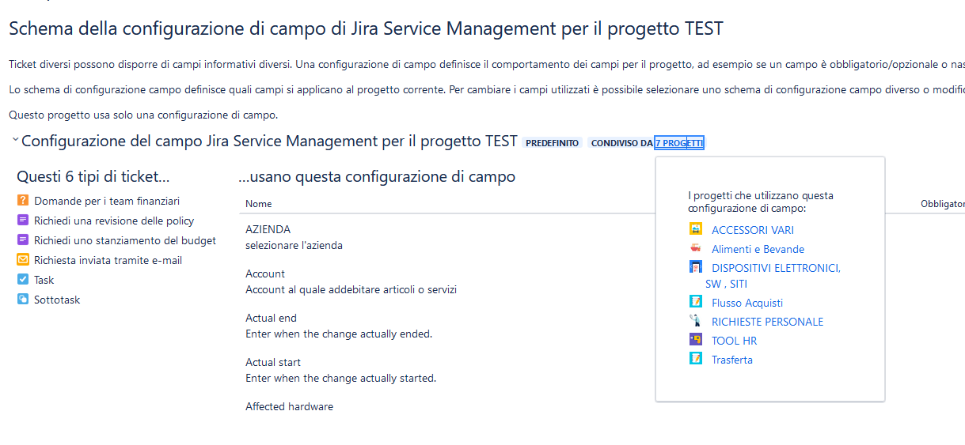Click the 'Account al quale addebitare' description
Viewport: 965px width, 445px height.
[x=351, y=290]
